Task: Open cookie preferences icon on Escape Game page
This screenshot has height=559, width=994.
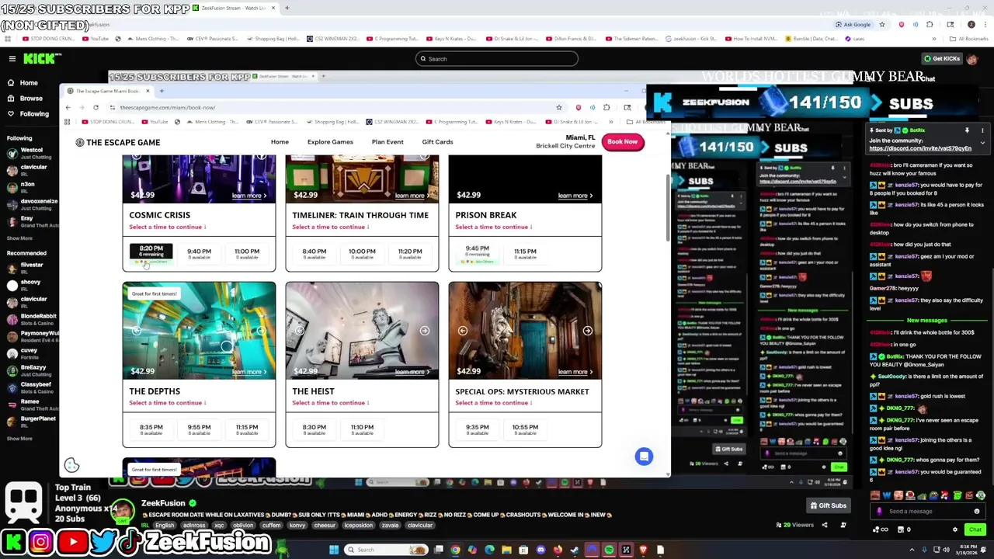Action: 71,466
